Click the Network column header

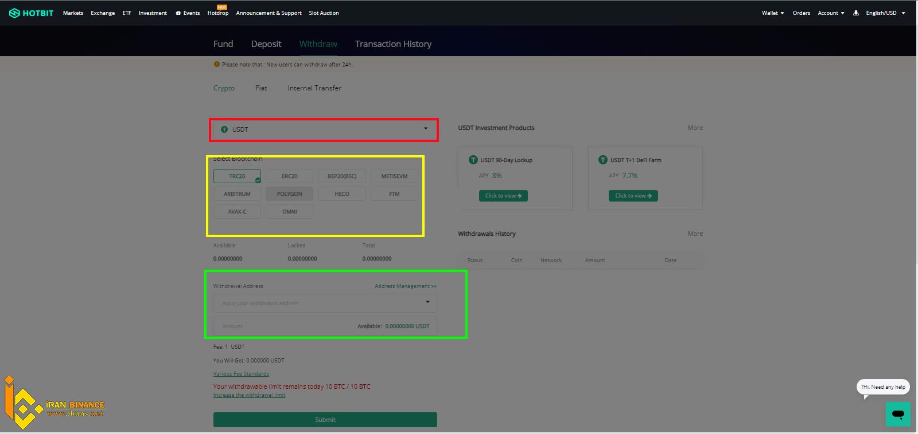click(x=551, y=261)
